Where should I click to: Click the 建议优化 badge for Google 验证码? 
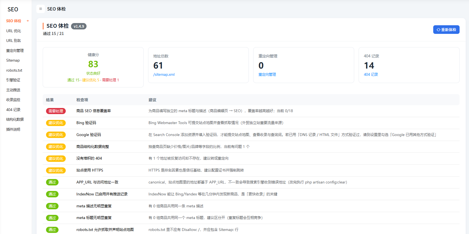56,135
